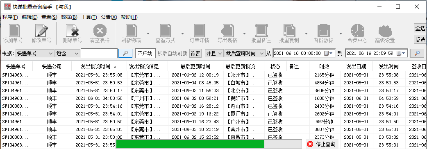Click the 删除单号 delete icon
This screenshot has width=427, height=149.
click(72, 30)
